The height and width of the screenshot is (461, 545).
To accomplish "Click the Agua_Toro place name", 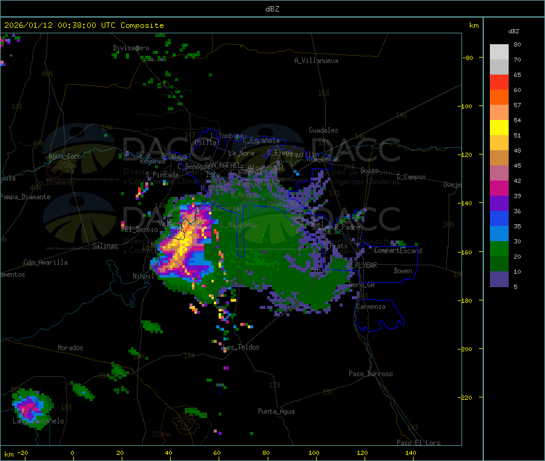I will click(65, 156).
